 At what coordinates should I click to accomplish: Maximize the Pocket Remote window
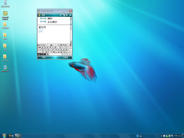(x=67, y=11)
